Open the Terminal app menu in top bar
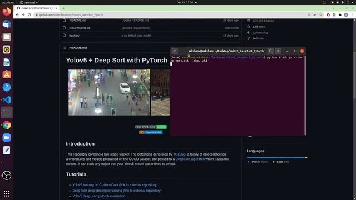356x200 pixels. [29, 2]
